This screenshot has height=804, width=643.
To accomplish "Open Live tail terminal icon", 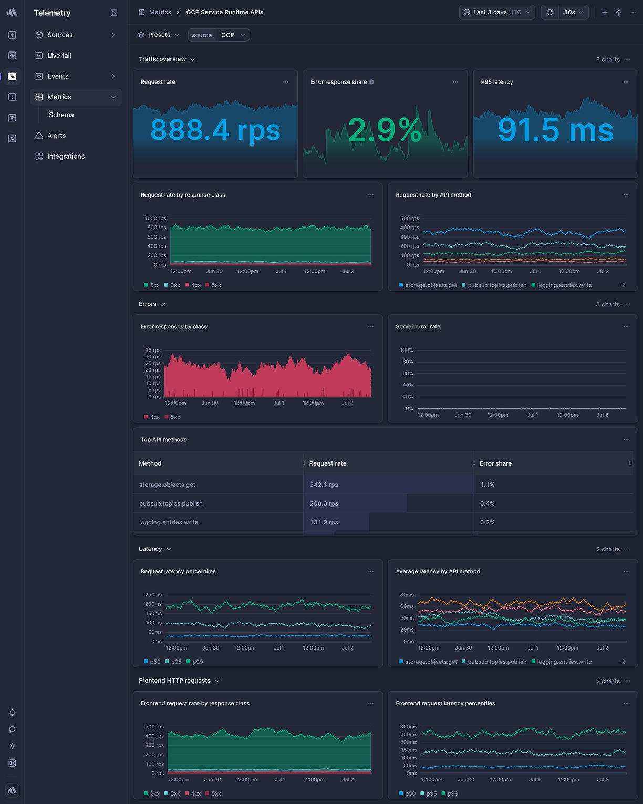I will (39, 55).
